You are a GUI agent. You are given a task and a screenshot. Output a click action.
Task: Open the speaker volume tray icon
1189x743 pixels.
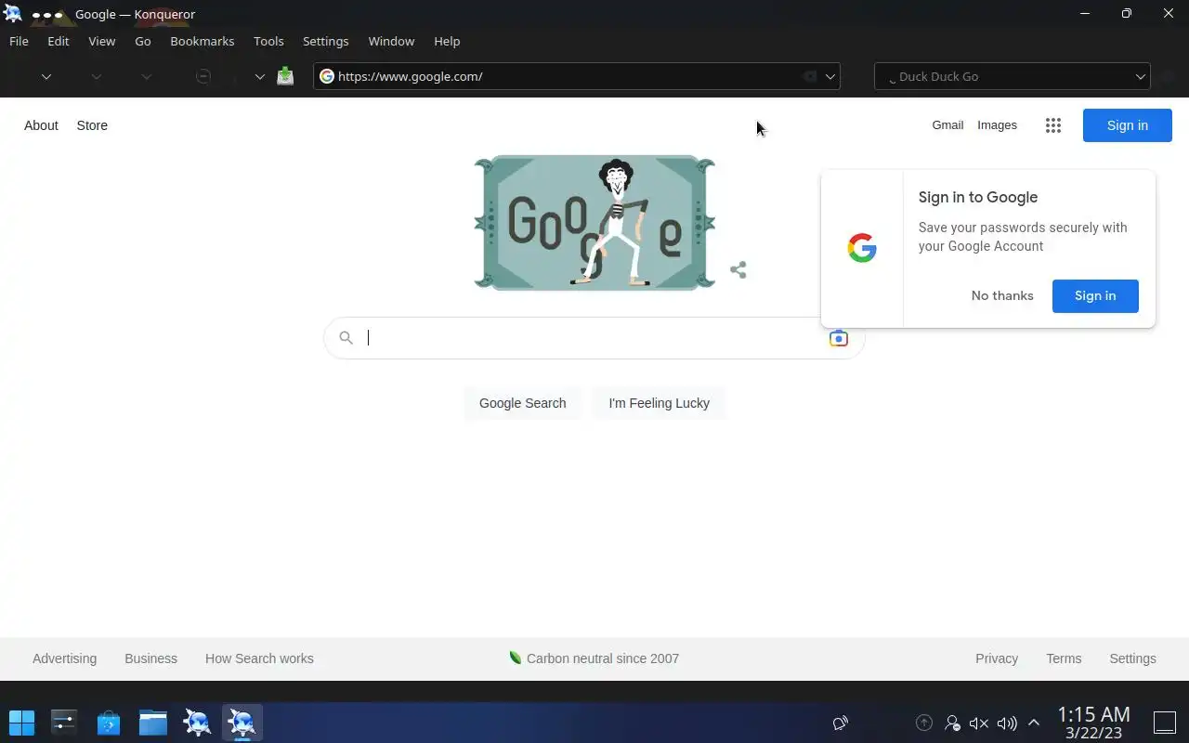(x=1007, y=723)
